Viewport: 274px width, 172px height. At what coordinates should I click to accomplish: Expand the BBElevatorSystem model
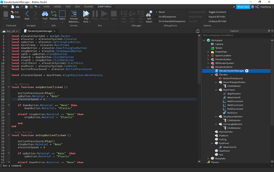[x=208, y=63]
